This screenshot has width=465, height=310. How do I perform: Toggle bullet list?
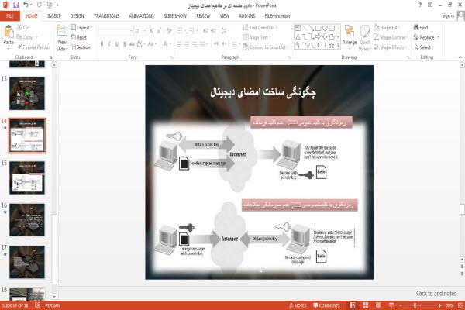point(181,31)
